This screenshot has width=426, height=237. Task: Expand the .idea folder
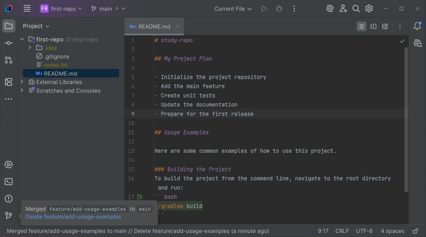point(30,48)
